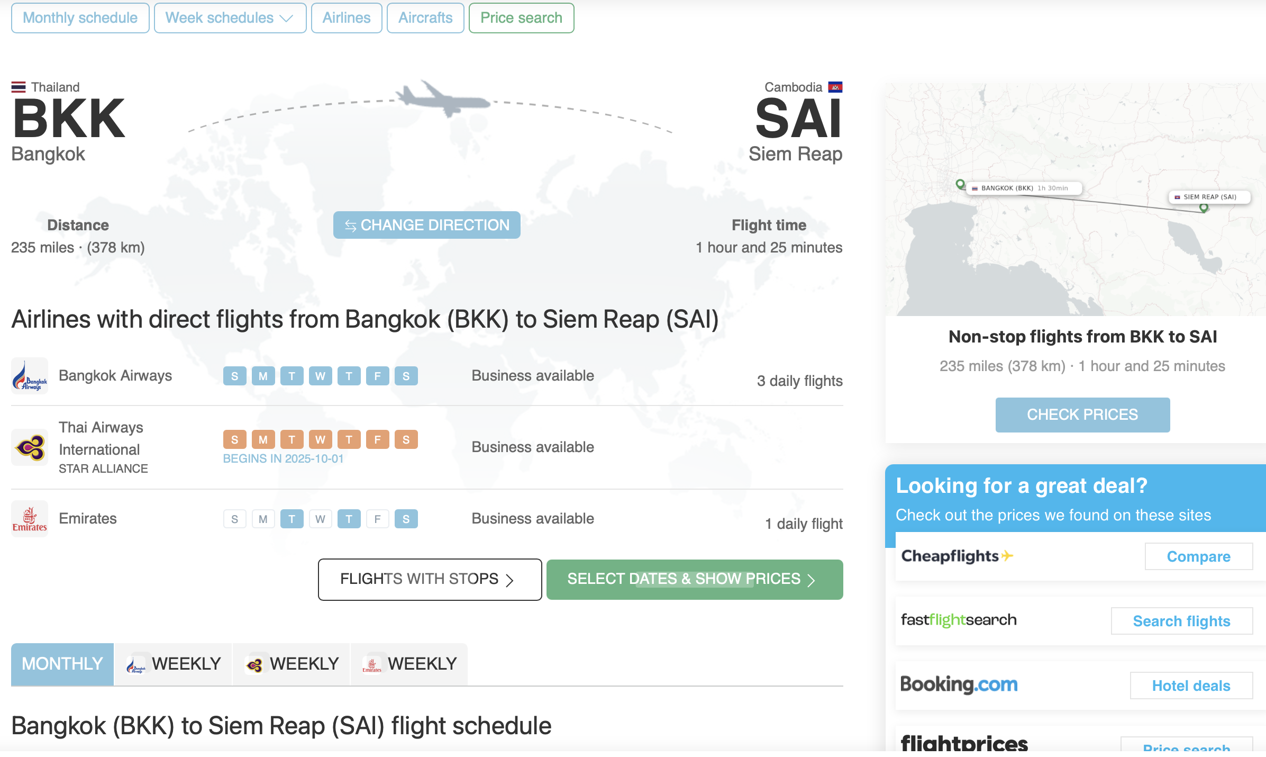Toggle Bangkok Airways Sunday day box

[235, 376]
